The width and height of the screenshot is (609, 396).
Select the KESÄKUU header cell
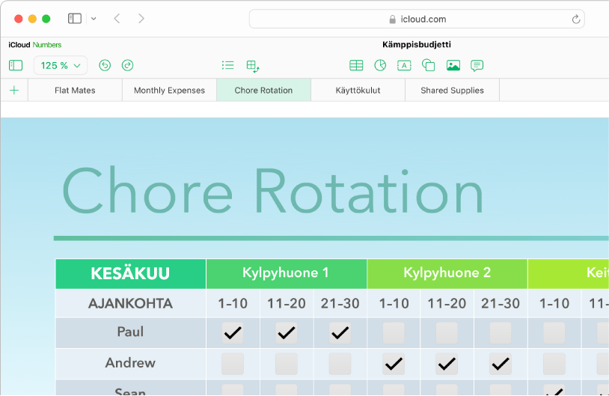click(130, 273)
